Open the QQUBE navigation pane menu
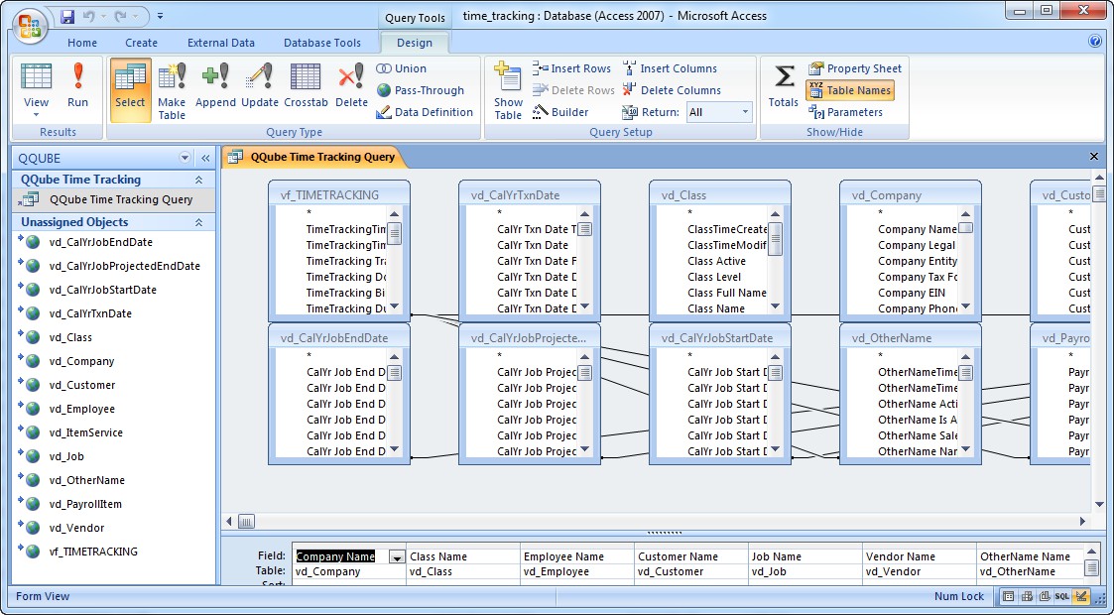The height and width of the screenshot is (615, 1114). click(x=185, y=158)
